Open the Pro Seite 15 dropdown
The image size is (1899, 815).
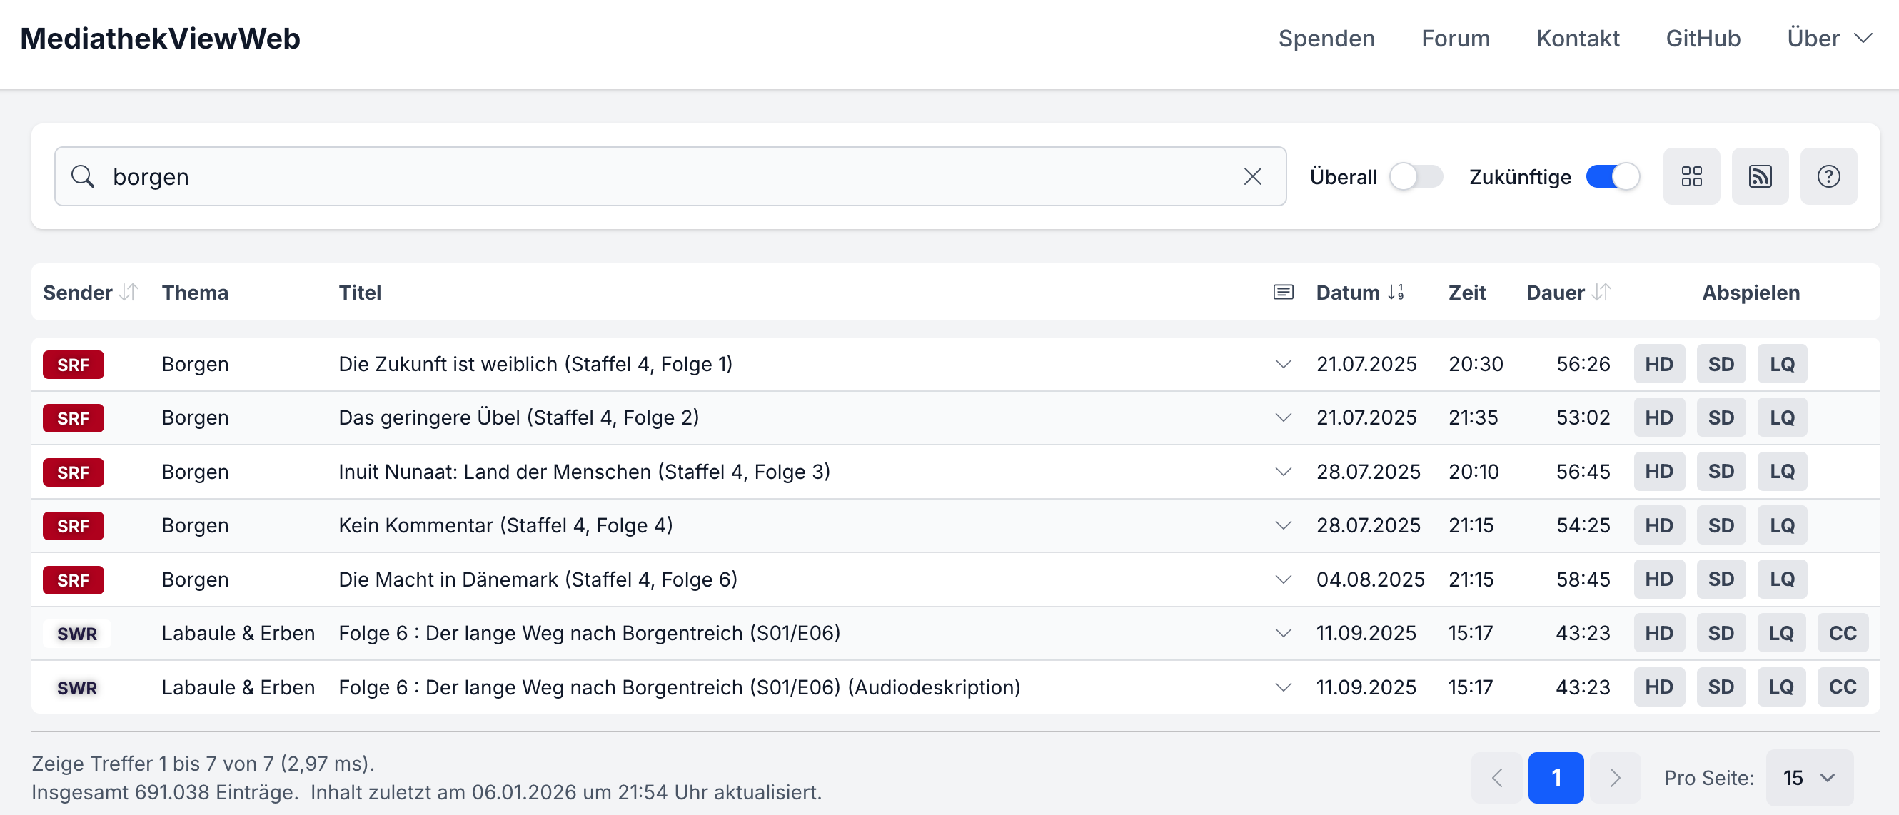(x=1808, y=777)
